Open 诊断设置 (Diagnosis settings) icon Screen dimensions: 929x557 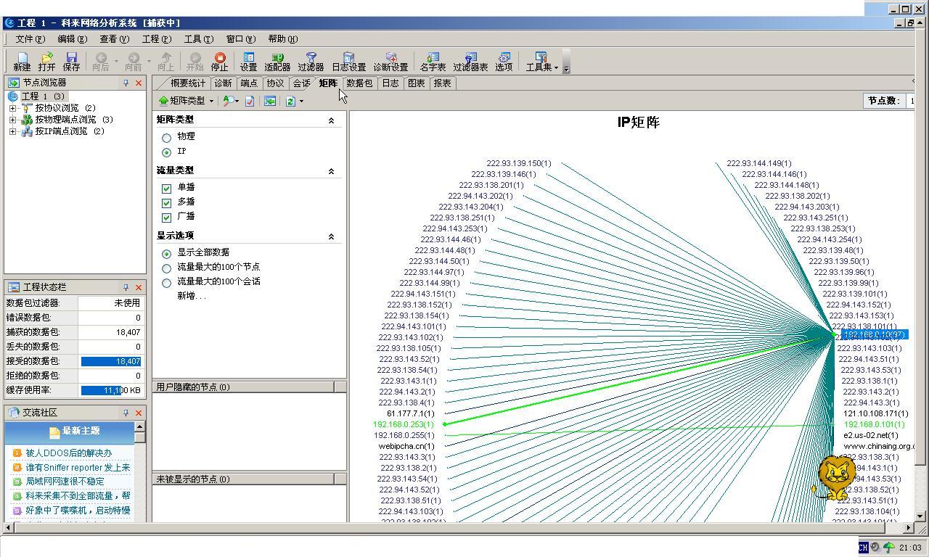click(390, 61)
